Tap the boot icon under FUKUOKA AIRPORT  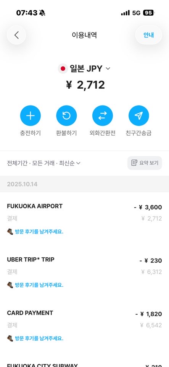[10, 232]
